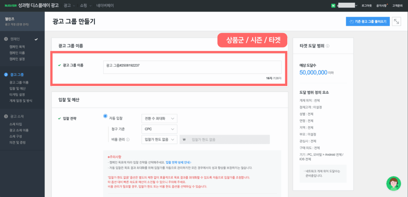408x197 pixels.
Task: Go to 소재 타입 in sidebar
Action: [16, 124]
